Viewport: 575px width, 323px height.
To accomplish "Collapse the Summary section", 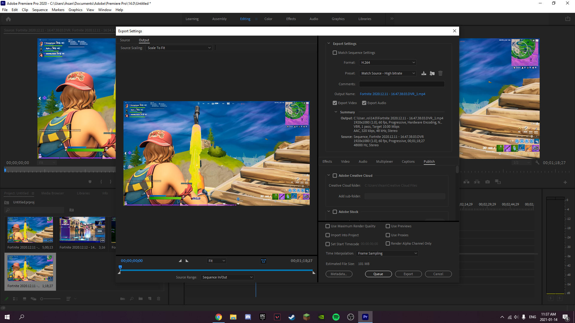I will click(336, 112).
